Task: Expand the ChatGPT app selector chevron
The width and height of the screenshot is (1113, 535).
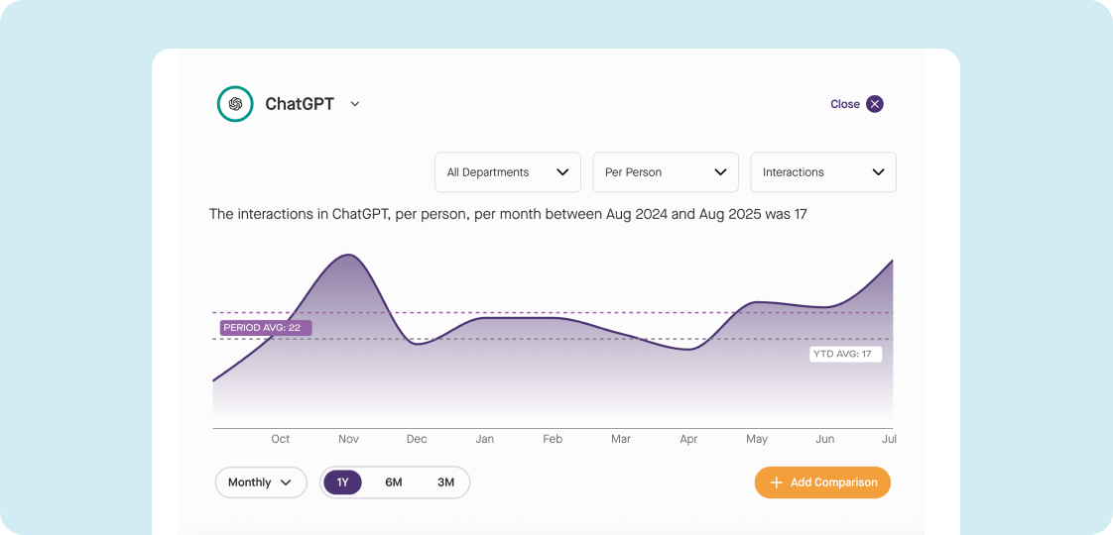Action: pyautogui.click(x=355, y=104)
